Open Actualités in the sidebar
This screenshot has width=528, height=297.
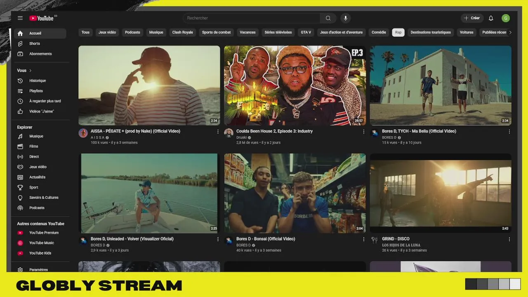(40, 177)
